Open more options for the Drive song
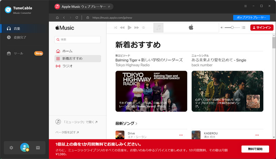The width and height of the screenshot is (276, 159). (181, 135)
